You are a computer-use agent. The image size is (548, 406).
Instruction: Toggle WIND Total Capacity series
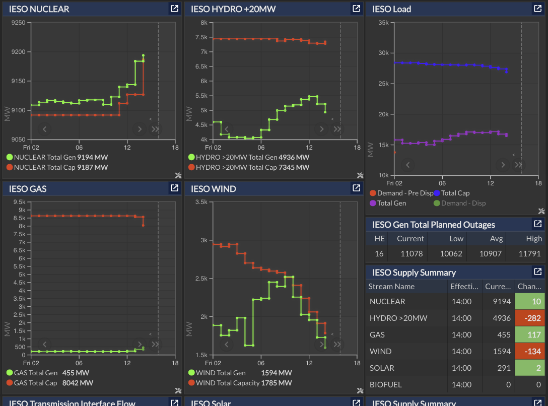pyautogui.click(x=240, y=383)
